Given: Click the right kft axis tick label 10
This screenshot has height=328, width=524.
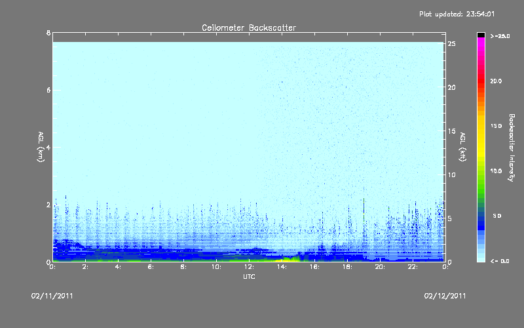Looking at the screenshot, I should [x=451, y=174].
